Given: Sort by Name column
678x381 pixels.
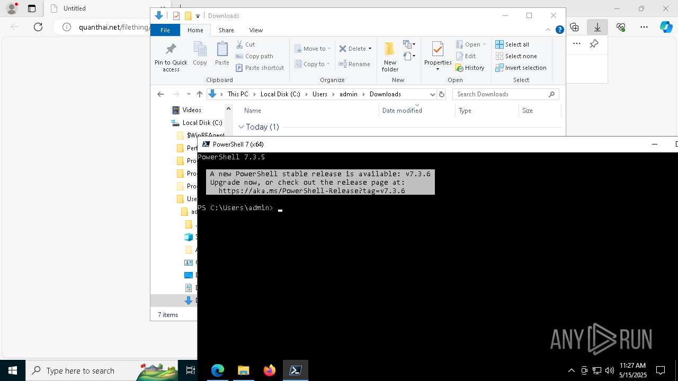Looking at the screenshot, I should point(310,110).
